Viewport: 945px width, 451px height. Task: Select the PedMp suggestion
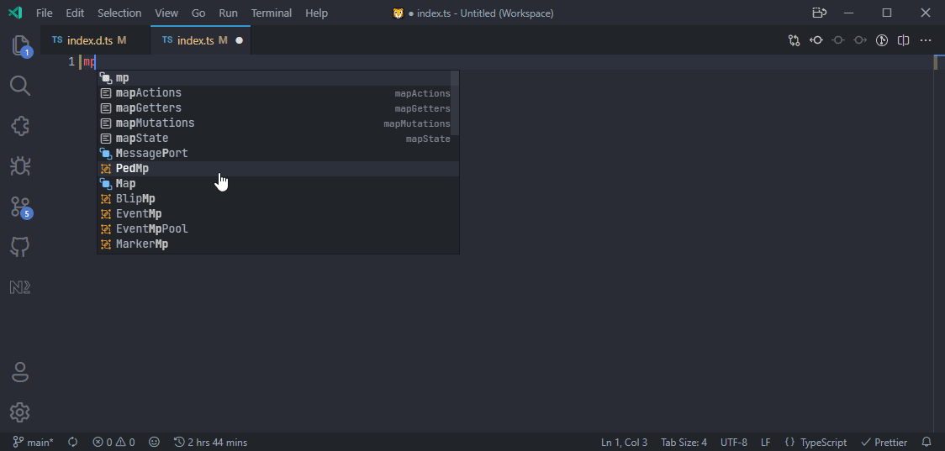click(x=277, y=168)
